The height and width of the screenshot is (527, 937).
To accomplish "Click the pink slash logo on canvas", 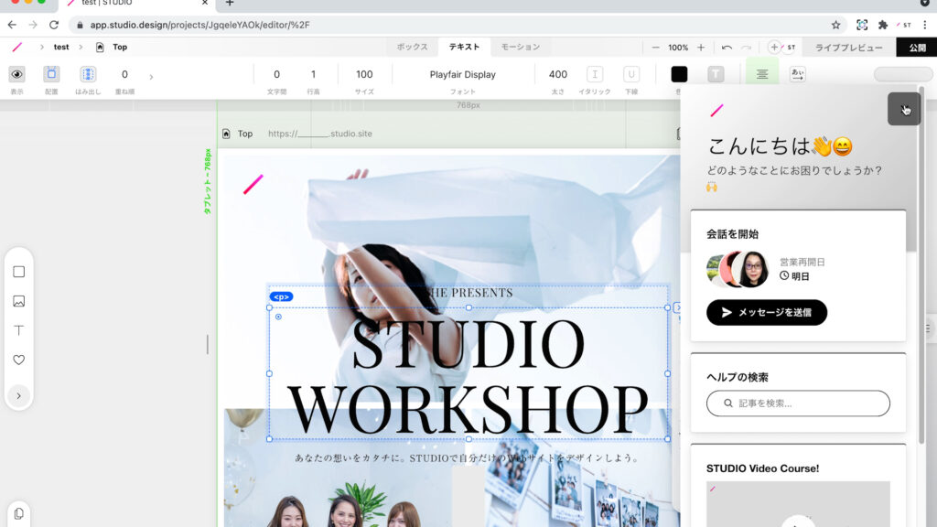I will pos(253,184).
